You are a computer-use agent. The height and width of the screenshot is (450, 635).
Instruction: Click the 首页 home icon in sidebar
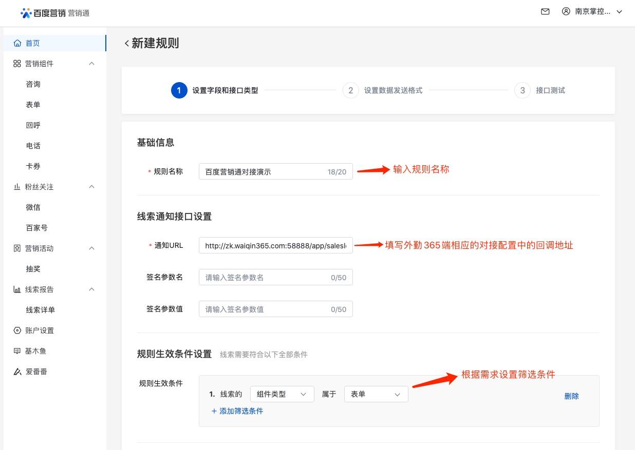(x=17, y=43)
